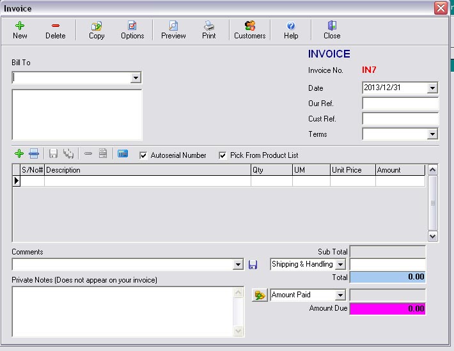This screenshot has width=454, height=351.
Task: Click the payment icon beside Amount Paid
Action: tap(259, 295)
